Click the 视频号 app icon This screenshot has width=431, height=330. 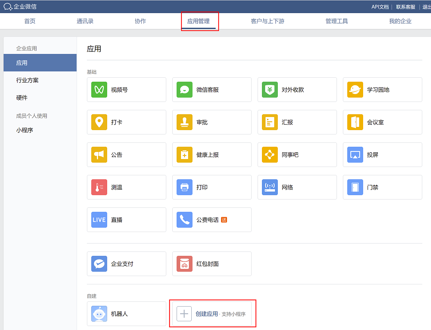pyautogui.click(x=99, y=90)
